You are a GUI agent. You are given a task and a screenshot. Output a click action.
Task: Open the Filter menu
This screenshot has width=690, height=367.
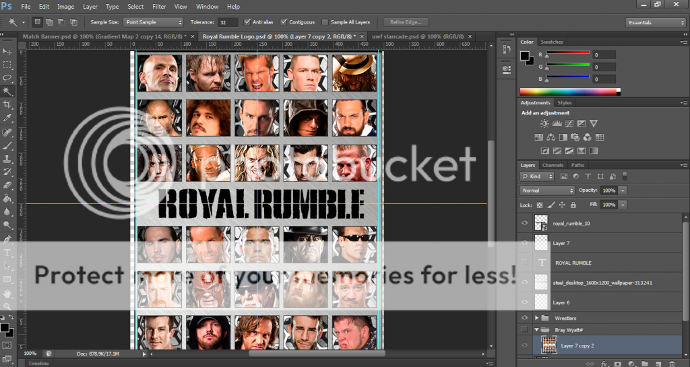tap(159, 6)
